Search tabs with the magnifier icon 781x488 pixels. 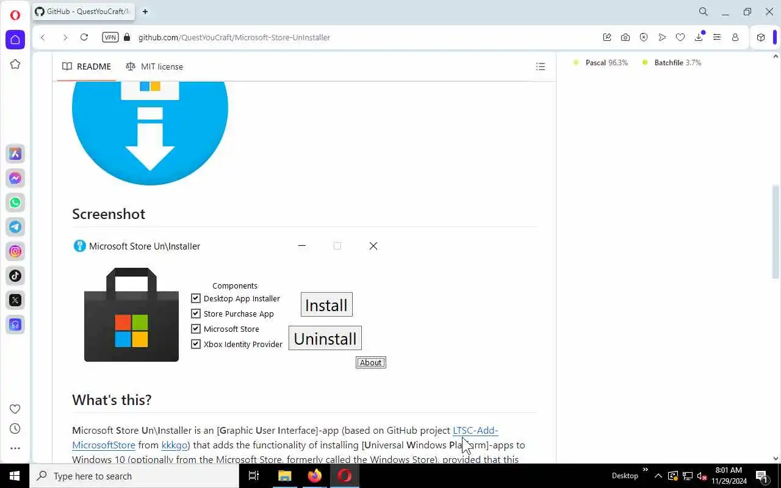[x=704, y=12]
